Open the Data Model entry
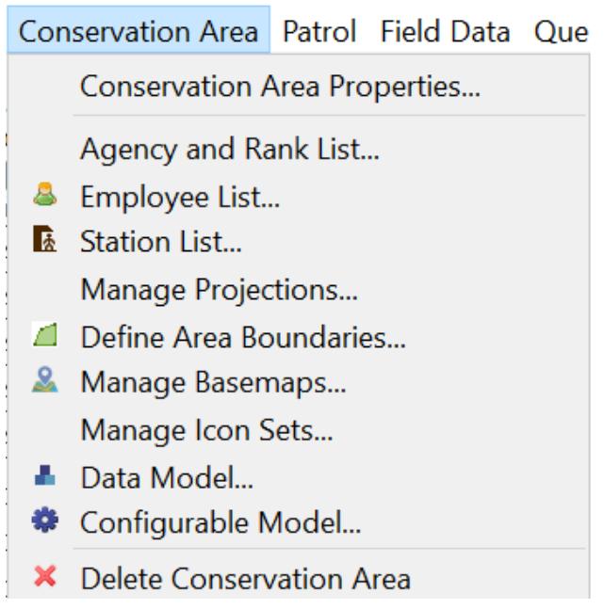 tap(168, 477)
